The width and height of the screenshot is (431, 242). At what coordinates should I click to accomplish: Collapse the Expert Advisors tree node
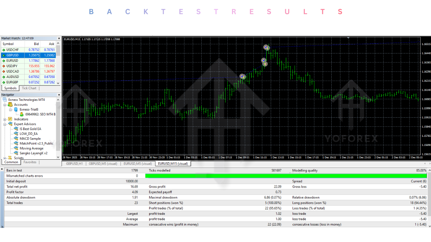(x=5, y=124)
